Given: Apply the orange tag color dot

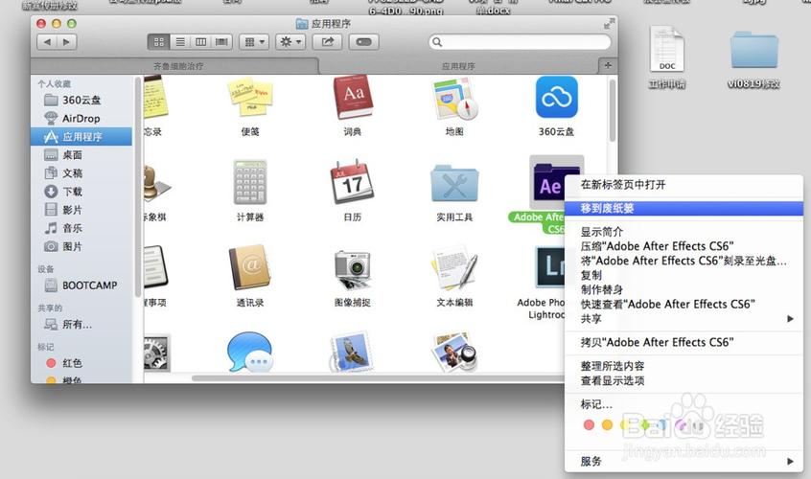Looking at the screenshot, I should tap(607, 424).
